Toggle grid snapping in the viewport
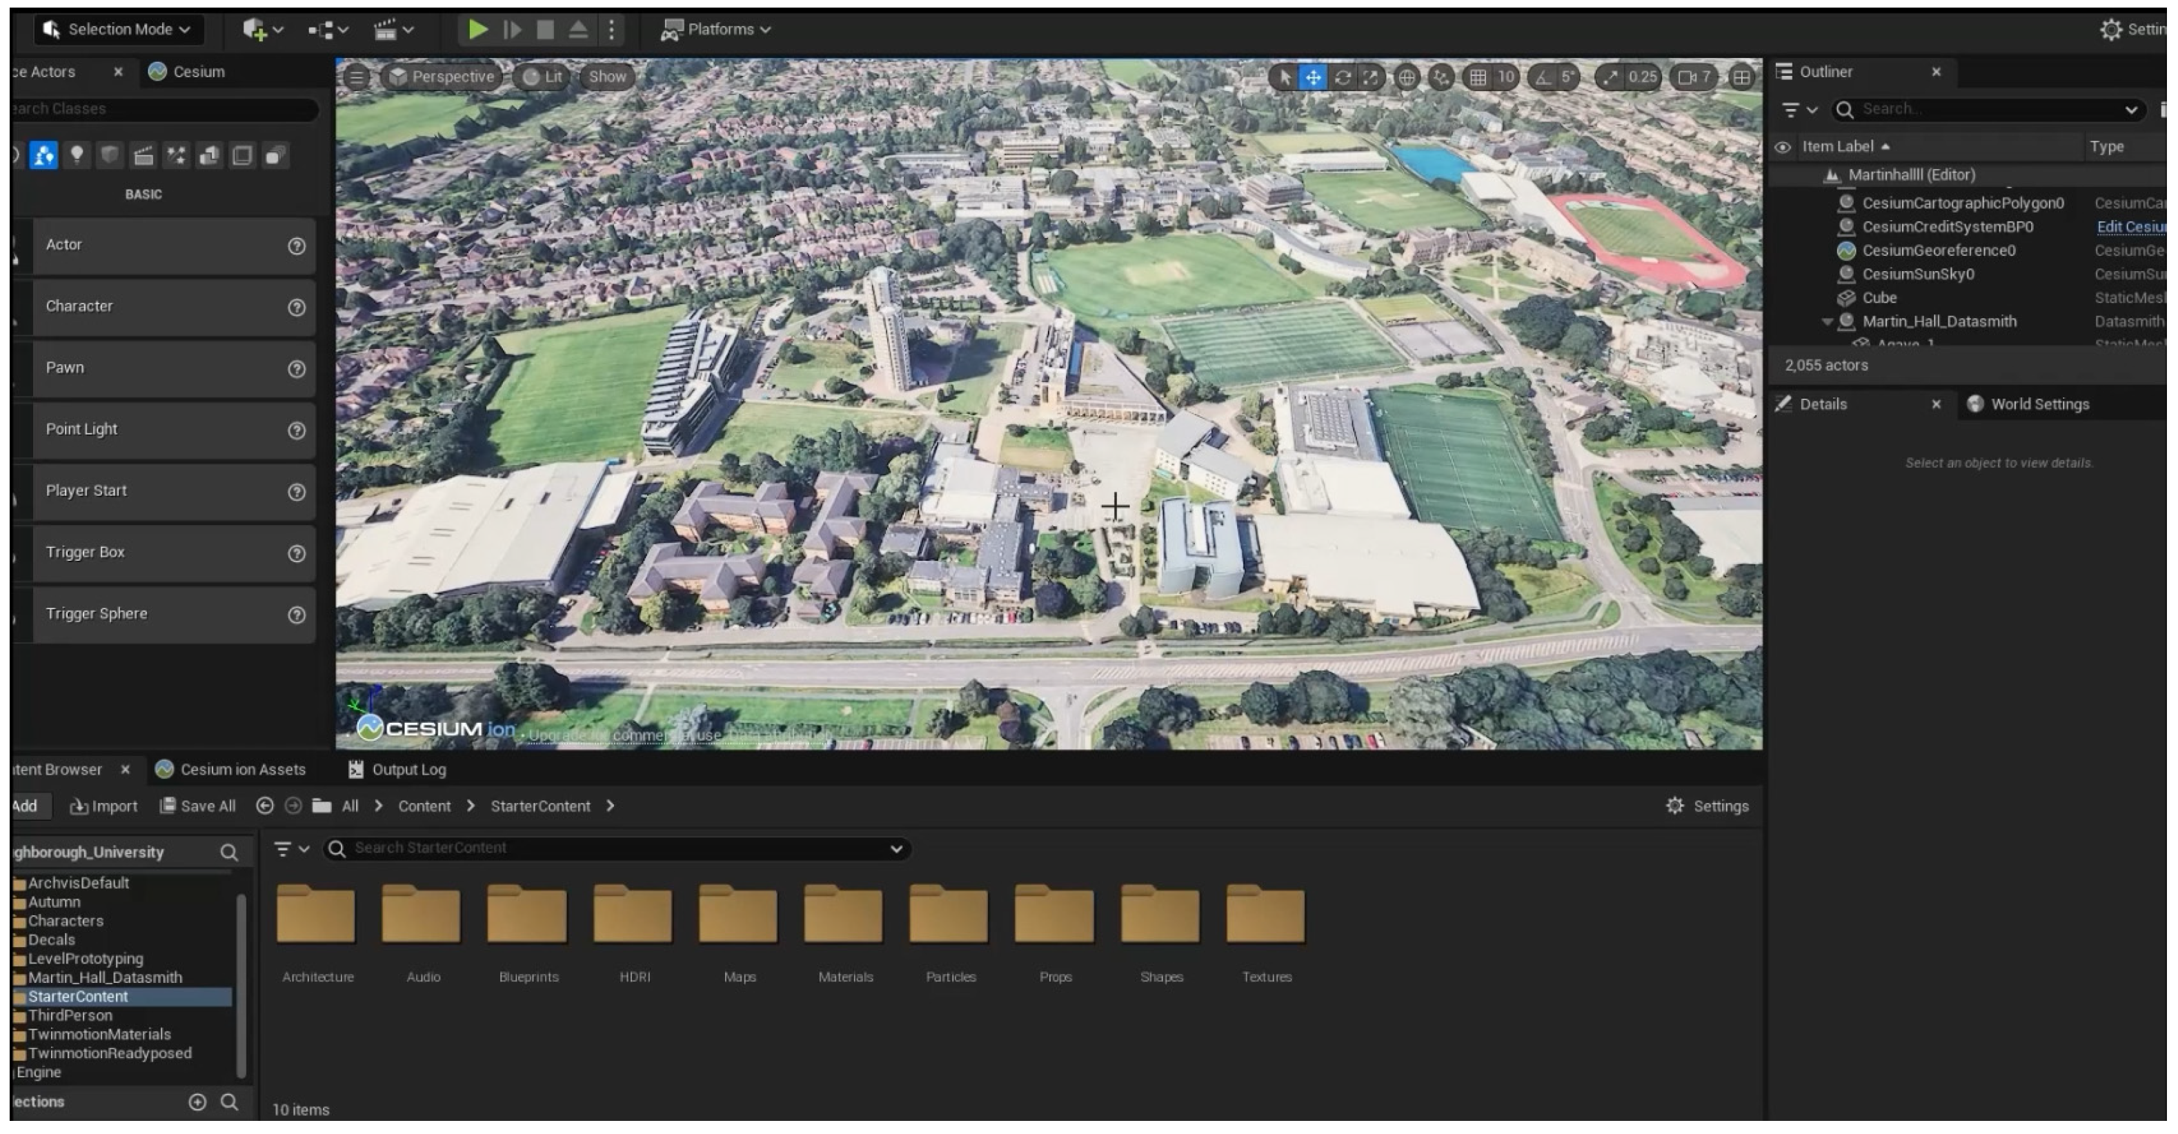The height and width of the screenshot is (1134, 2178). click(1478, 78)
